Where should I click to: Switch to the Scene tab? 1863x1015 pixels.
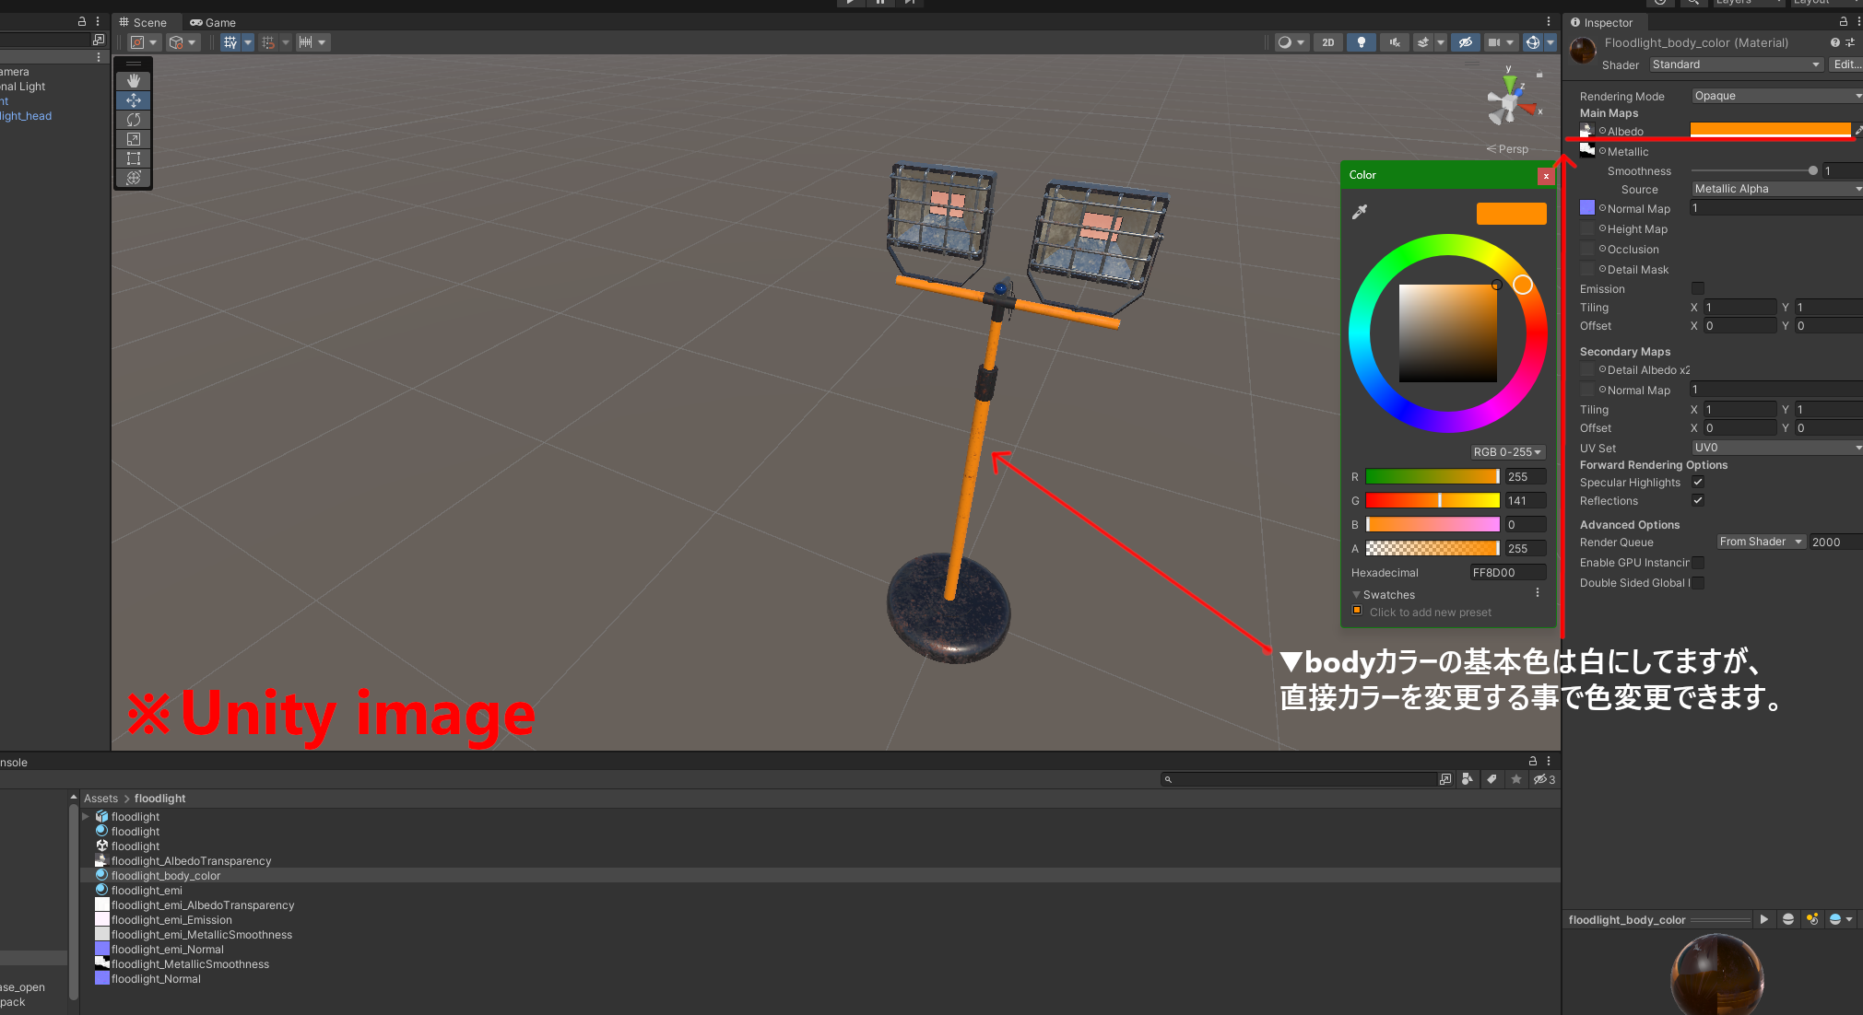(x=143, y=22)
